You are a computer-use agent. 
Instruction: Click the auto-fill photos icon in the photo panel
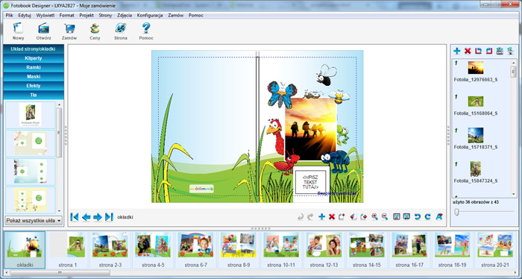[x=500, y=51]
